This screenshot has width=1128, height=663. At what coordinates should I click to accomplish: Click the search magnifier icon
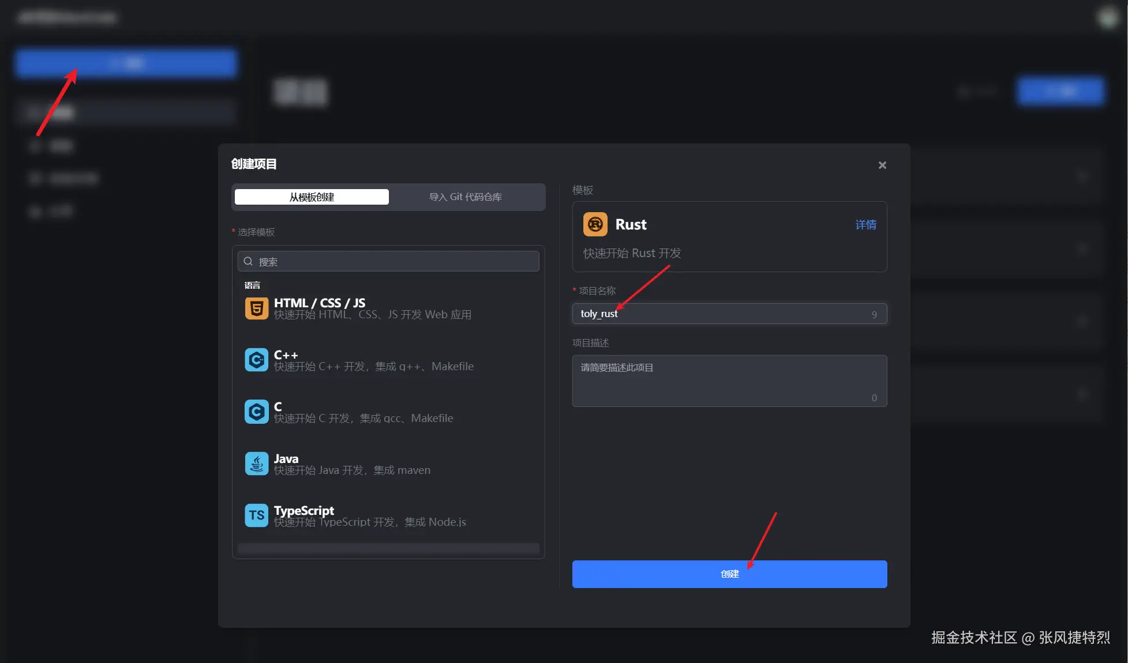tap(248, 261)
